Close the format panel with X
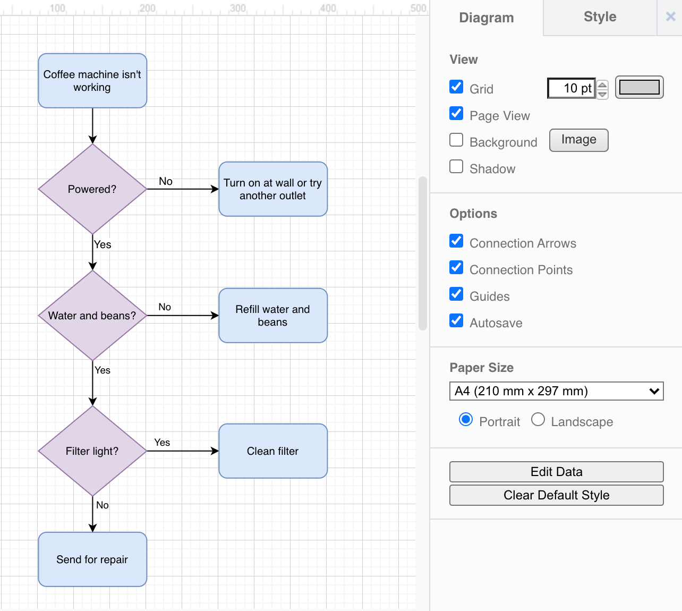The height and width of the screenshot is (611, 682). pyautogui.click(x=670, y=17)
